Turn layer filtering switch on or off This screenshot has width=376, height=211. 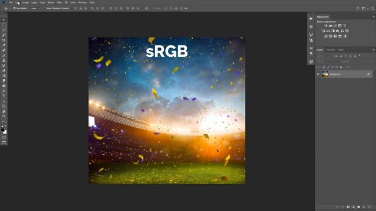360,56
